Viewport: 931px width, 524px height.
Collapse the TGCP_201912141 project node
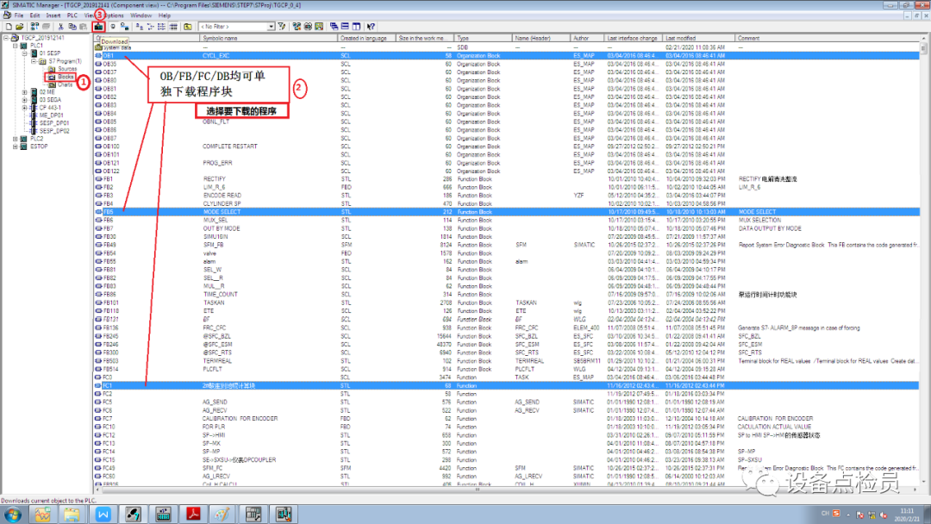coord(6,38)
